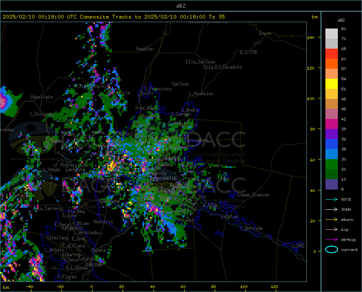Click the TUPUNGATO place label
362x292 pixels.
pyautogui.click(x=72, y=229)
